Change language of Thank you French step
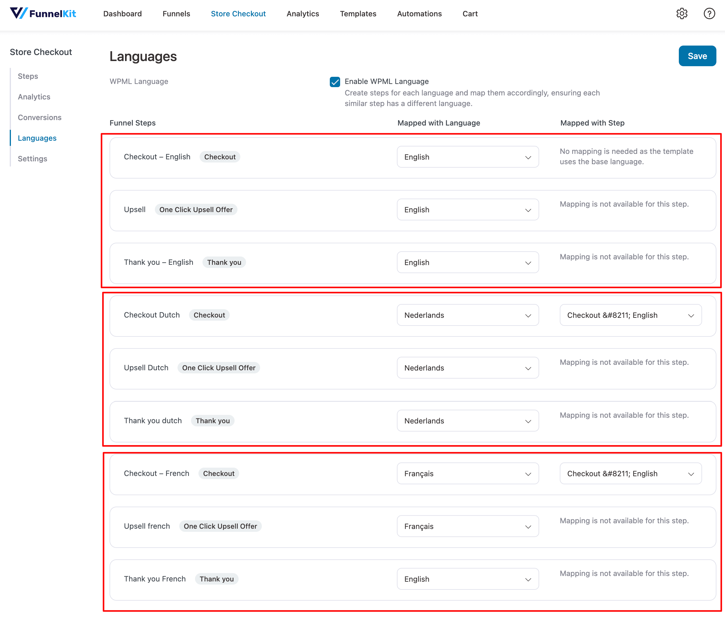Screen dimensions: 725x623 [467, 579]
